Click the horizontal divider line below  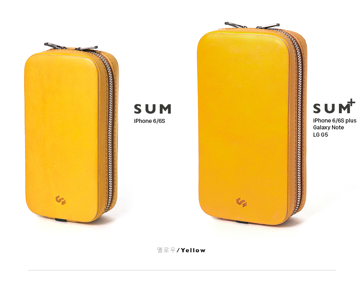pyautogui.click(x=182, y=270)
